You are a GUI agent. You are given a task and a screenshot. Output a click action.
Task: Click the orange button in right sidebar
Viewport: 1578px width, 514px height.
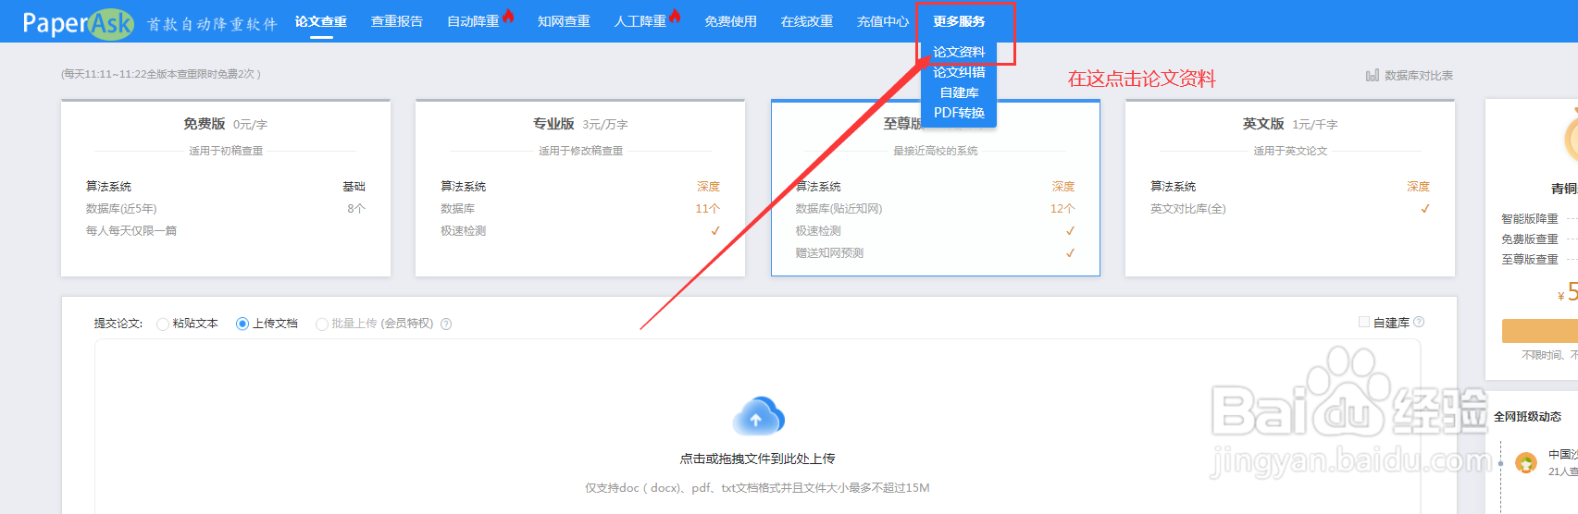[x=1539, y=331]
